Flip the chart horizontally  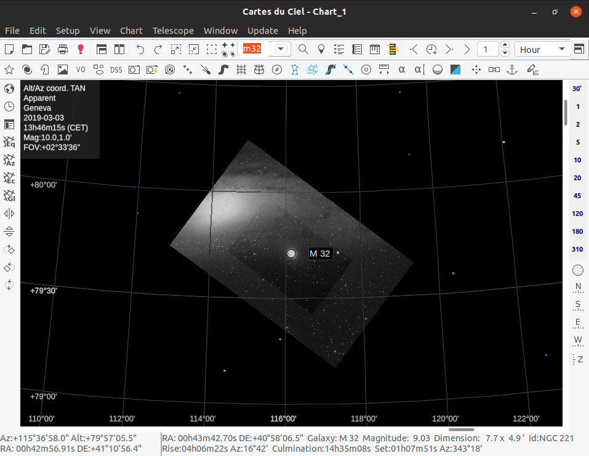coord(9,214)
